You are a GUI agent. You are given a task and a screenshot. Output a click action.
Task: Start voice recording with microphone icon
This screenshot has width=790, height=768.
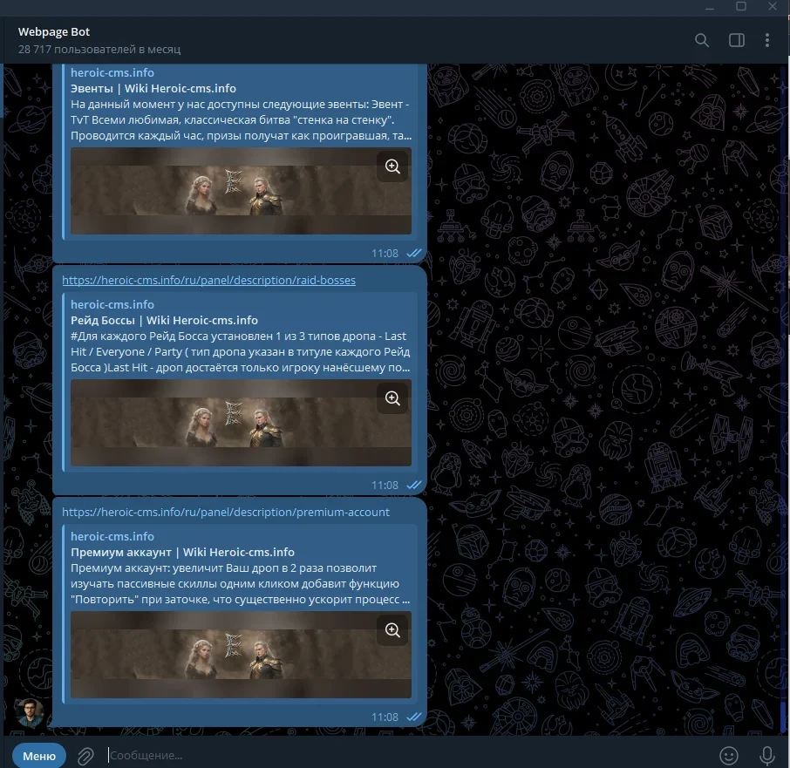click(767, 755)
